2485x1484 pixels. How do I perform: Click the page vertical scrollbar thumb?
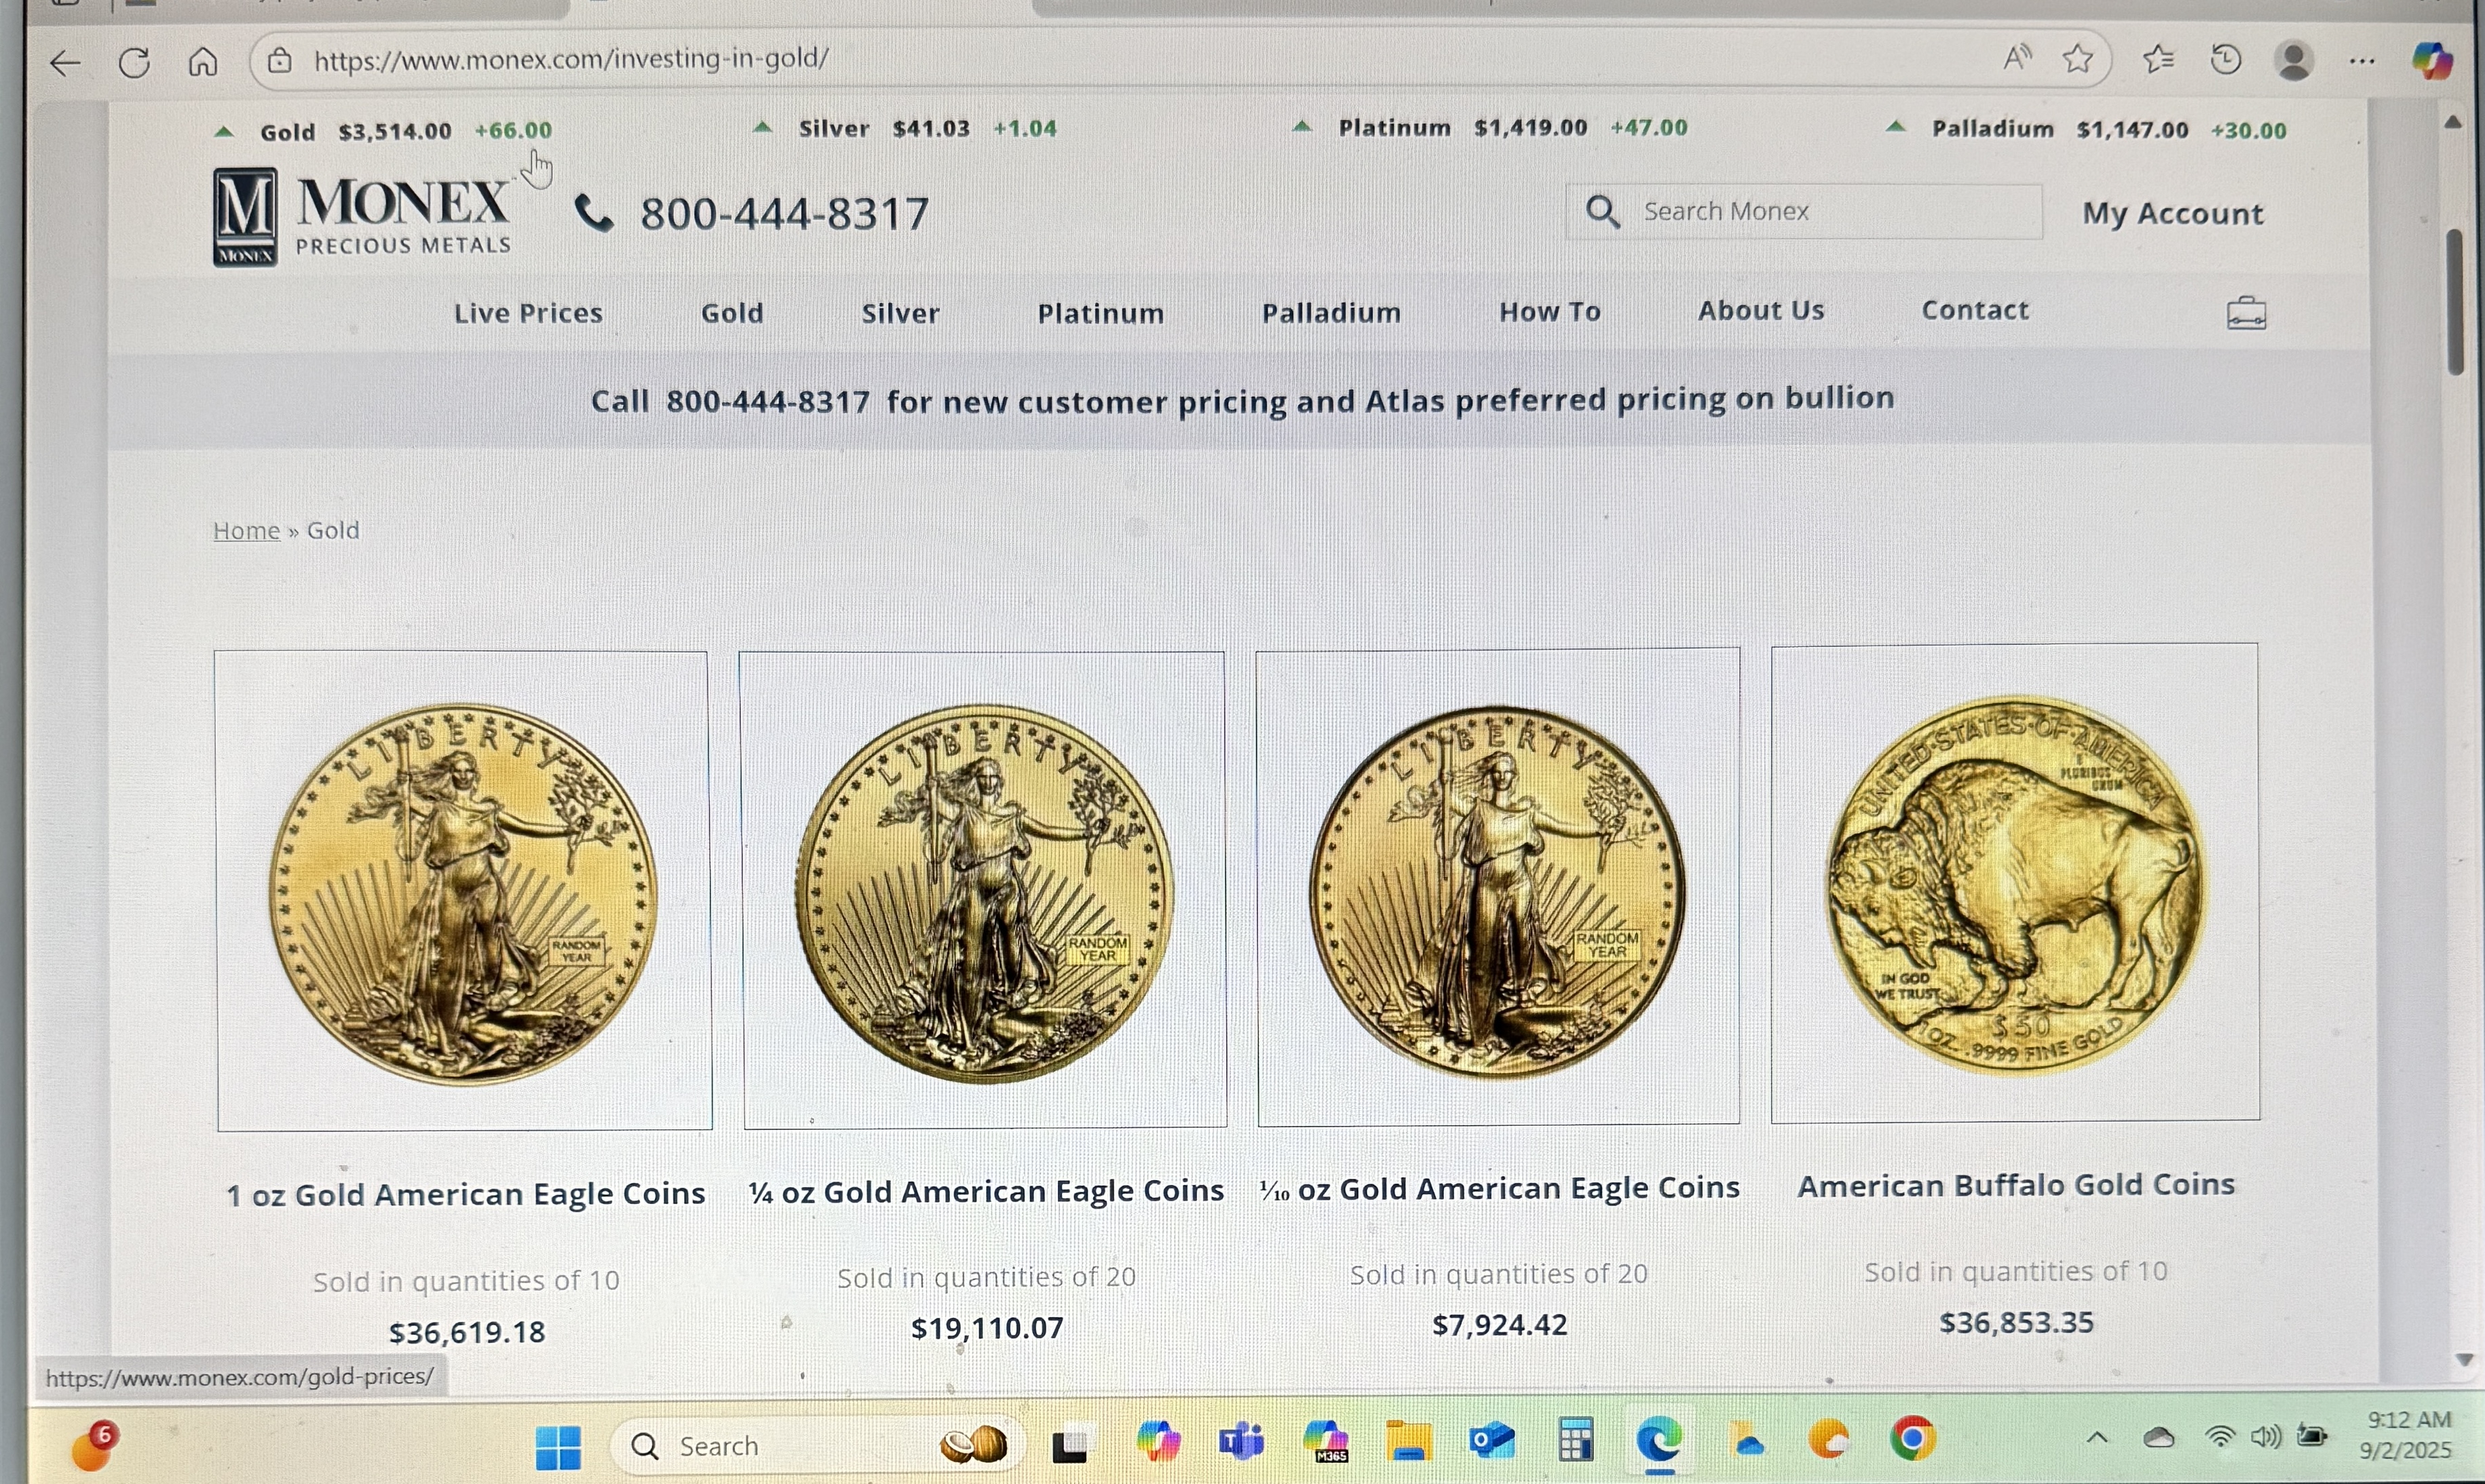pos(2455,302)
